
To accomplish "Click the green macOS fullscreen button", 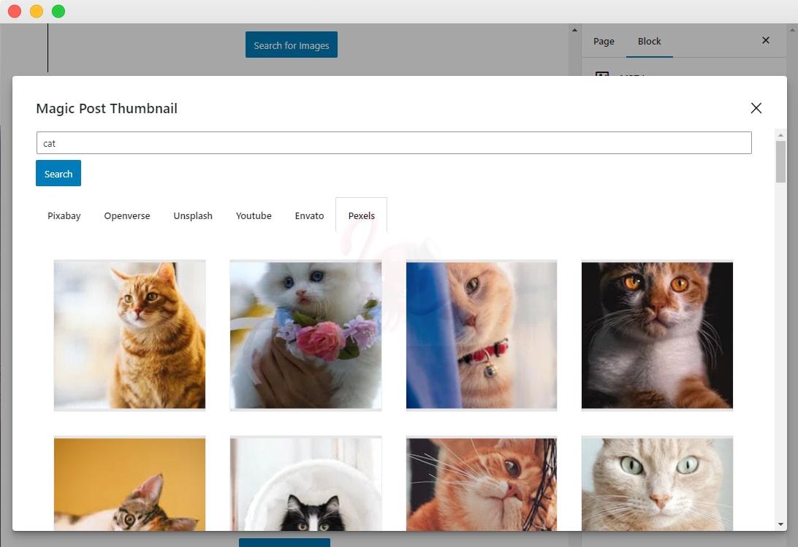I will coord(58,11).
